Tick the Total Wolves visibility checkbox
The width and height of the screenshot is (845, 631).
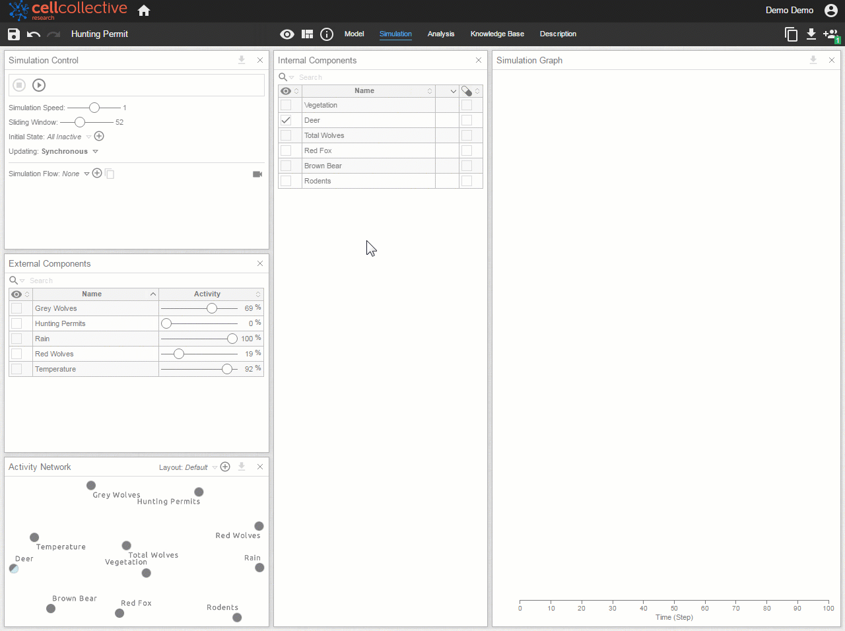pyautogui.click(x=286, y=135)
